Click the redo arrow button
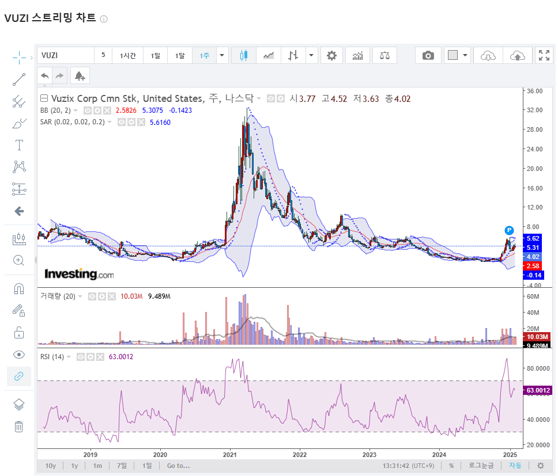The width and height of the screenshot is (558, 476). pyautogui.click(x=60, y=75)
